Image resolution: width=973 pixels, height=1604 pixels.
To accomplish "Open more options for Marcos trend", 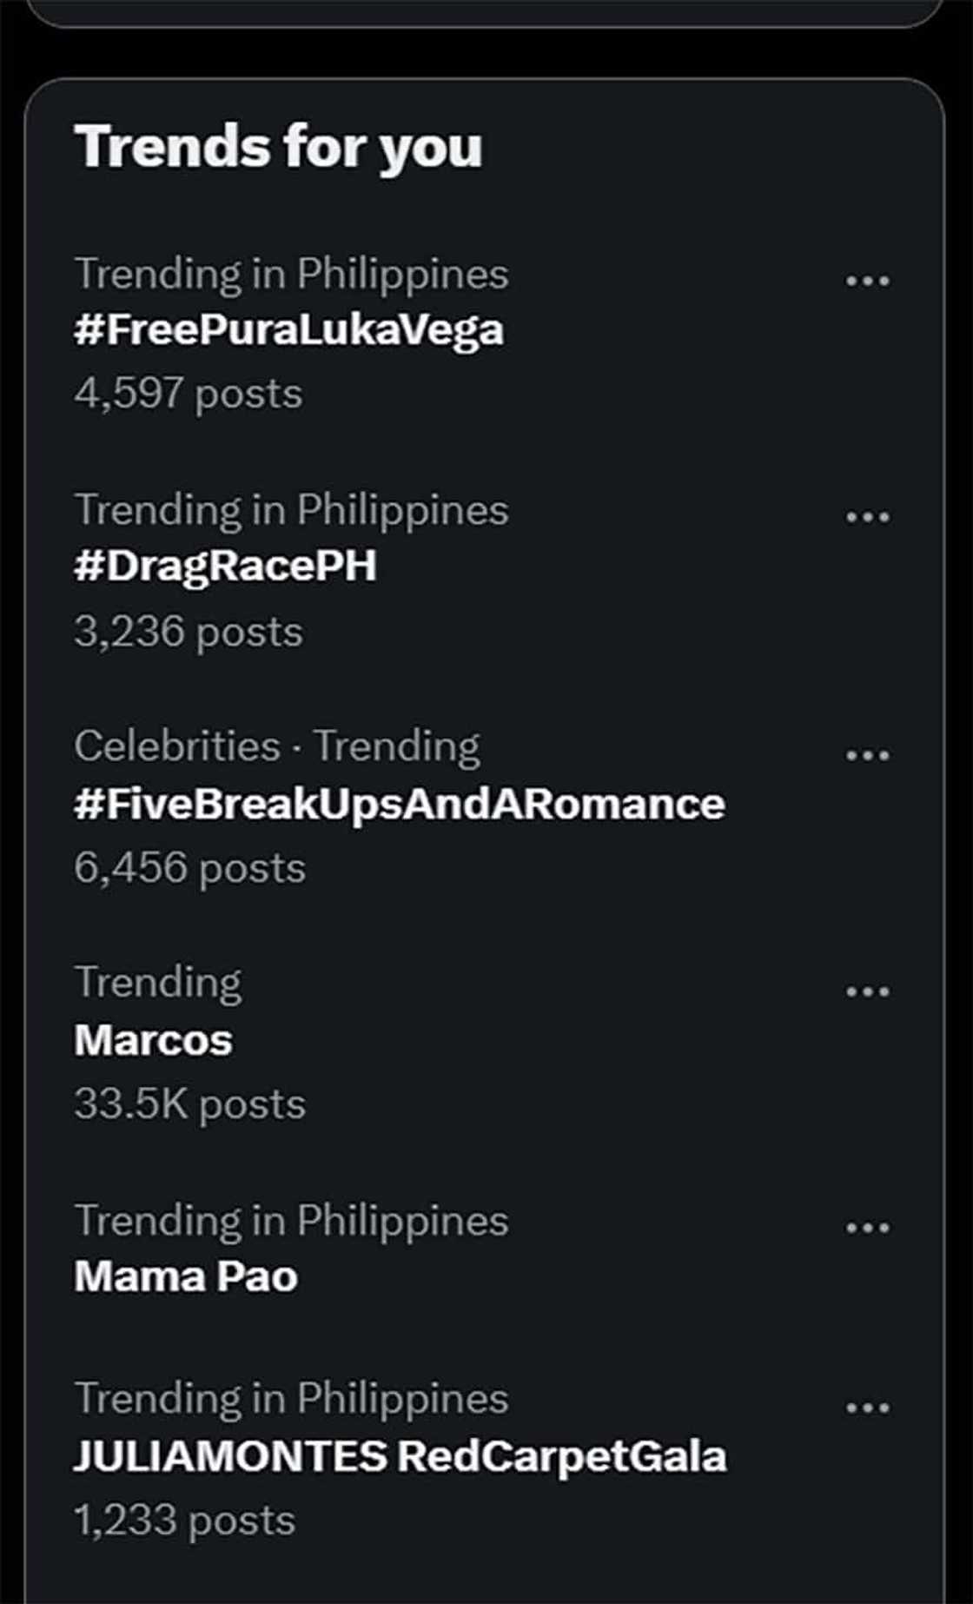I will point(868,991).
